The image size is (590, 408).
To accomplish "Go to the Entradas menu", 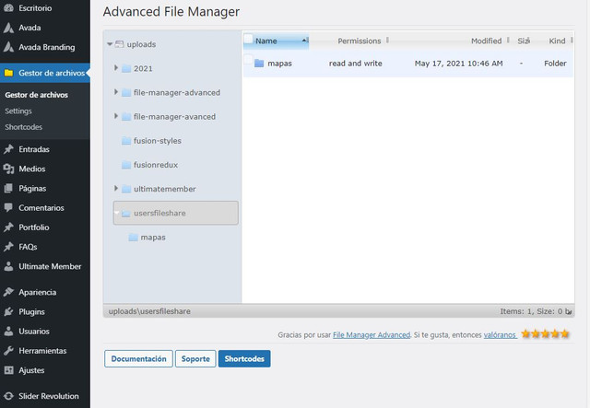I will click(34, 149).
